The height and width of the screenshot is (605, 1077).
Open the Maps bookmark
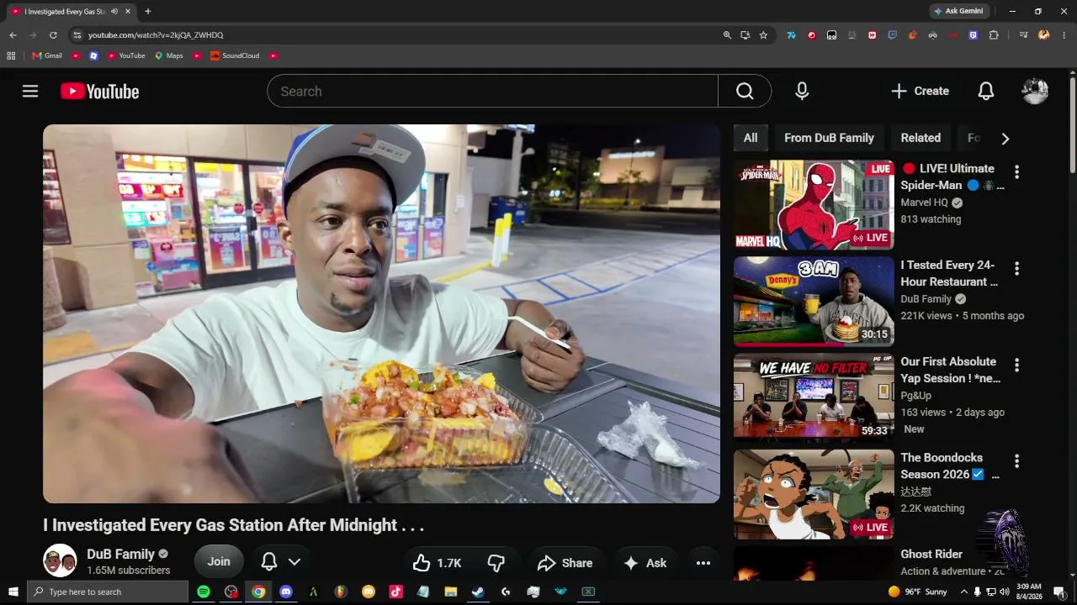(x=168, y=55)
